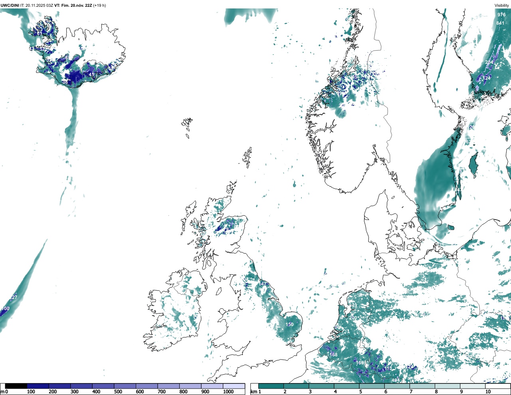Click the 494 value at the bottom edge
This screenshot has width=511, height=395.
coord(396,380)
